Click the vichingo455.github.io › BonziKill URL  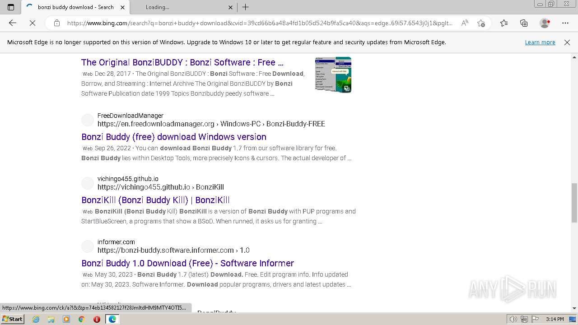(x=161, y=187)
